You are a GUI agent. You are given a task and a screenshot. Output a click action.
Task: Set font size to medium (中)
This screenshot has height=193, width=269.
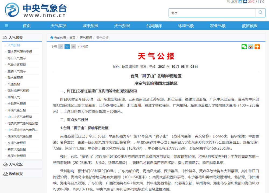[67, 47]
